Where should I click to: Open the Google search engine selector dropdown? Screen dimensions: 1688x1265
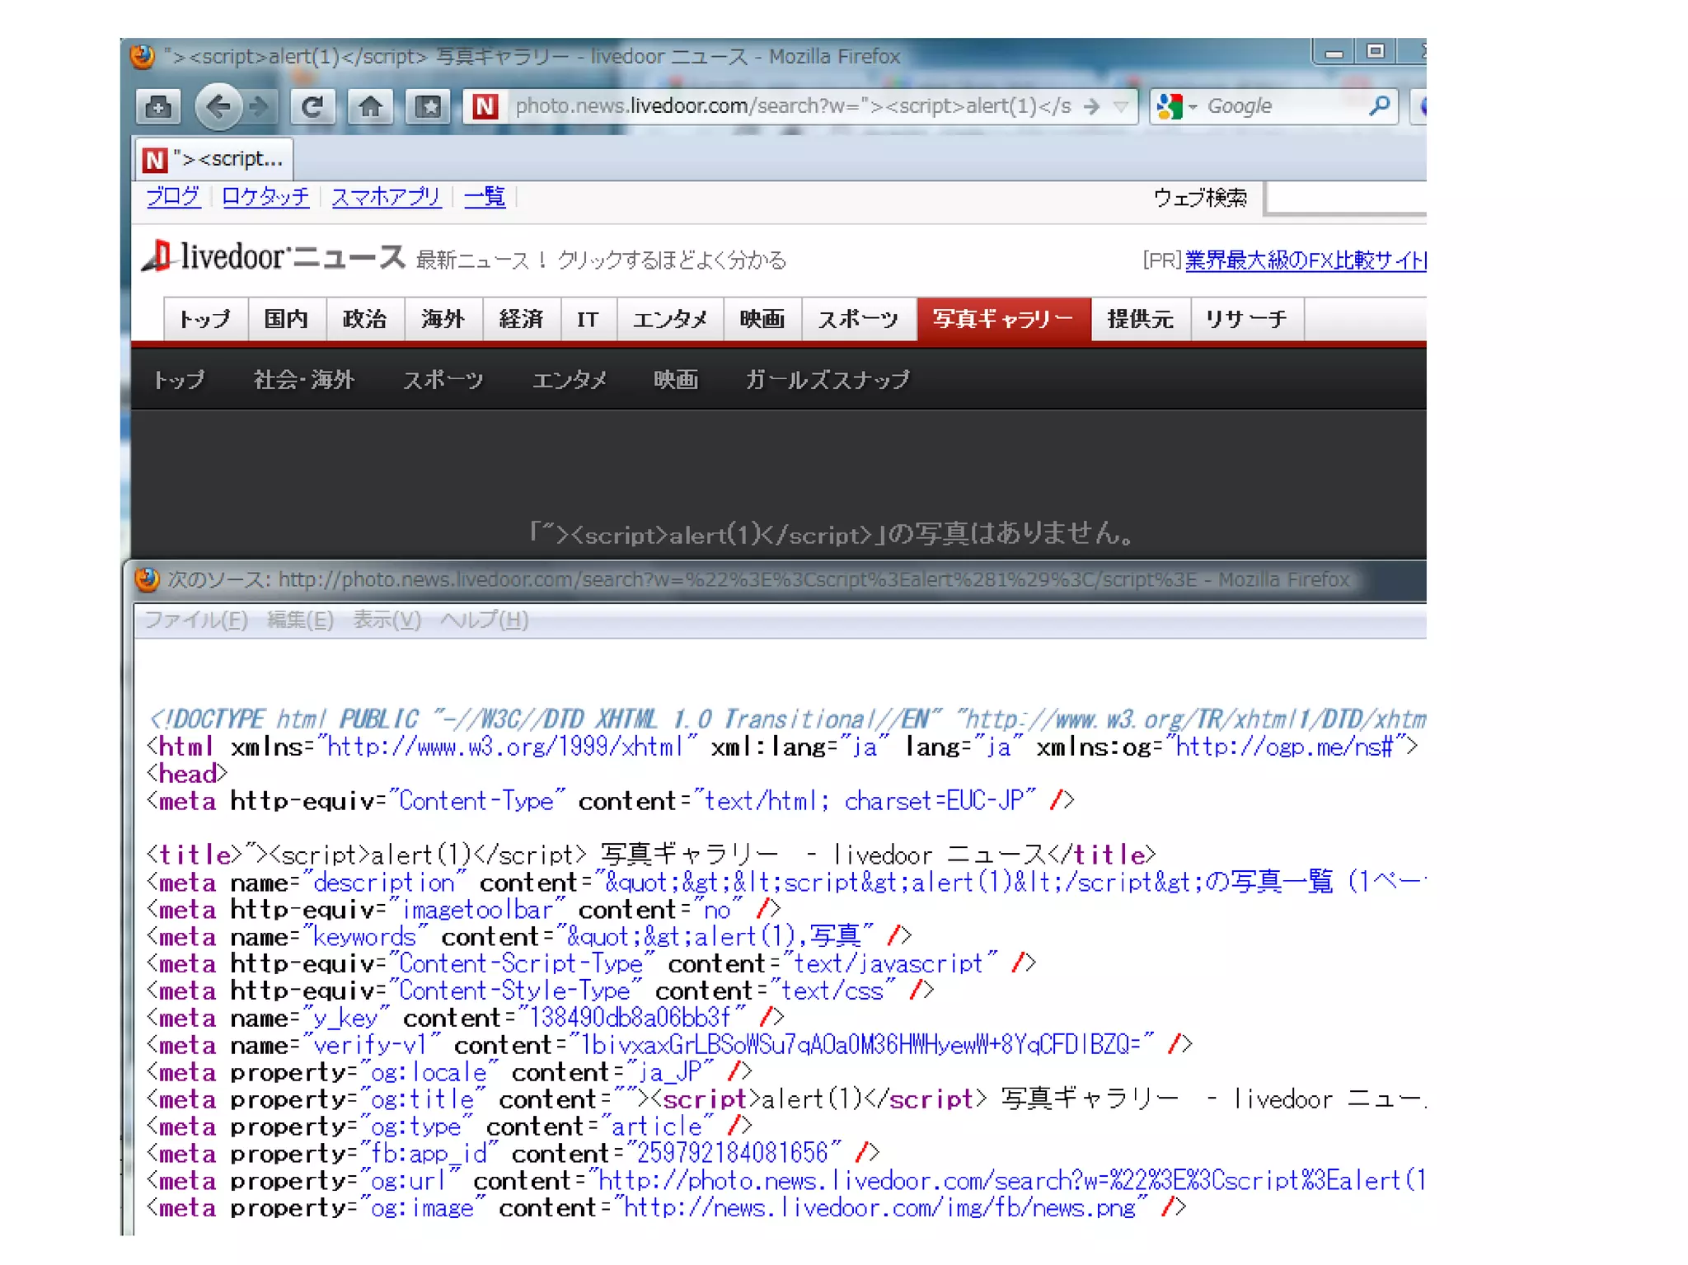1178,106
